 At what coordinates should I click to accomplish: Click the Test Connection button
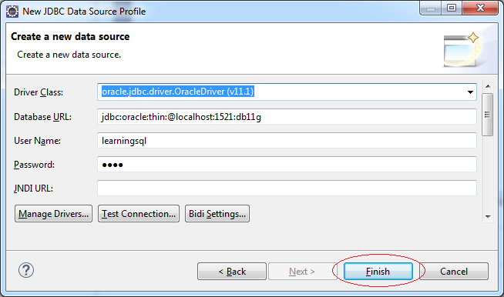[139, 214]
